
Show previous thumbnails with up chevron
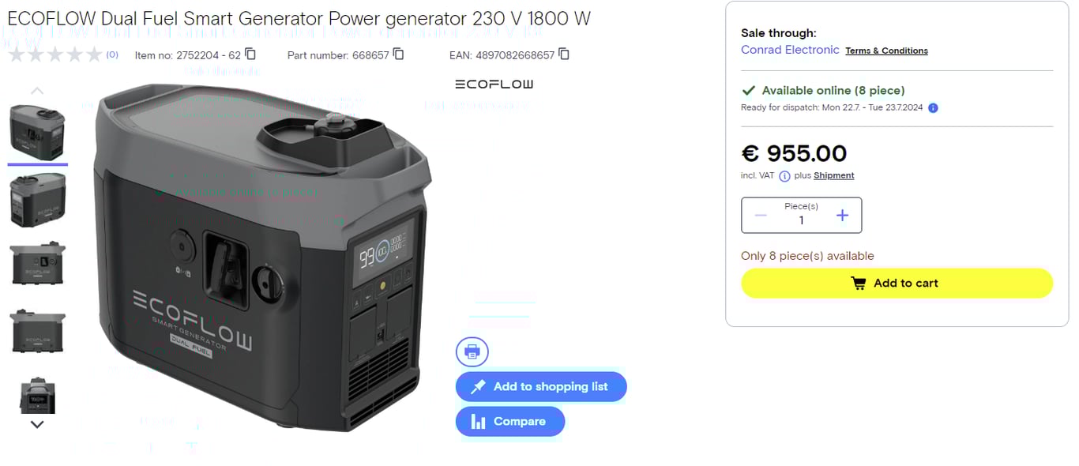(37, 91)
